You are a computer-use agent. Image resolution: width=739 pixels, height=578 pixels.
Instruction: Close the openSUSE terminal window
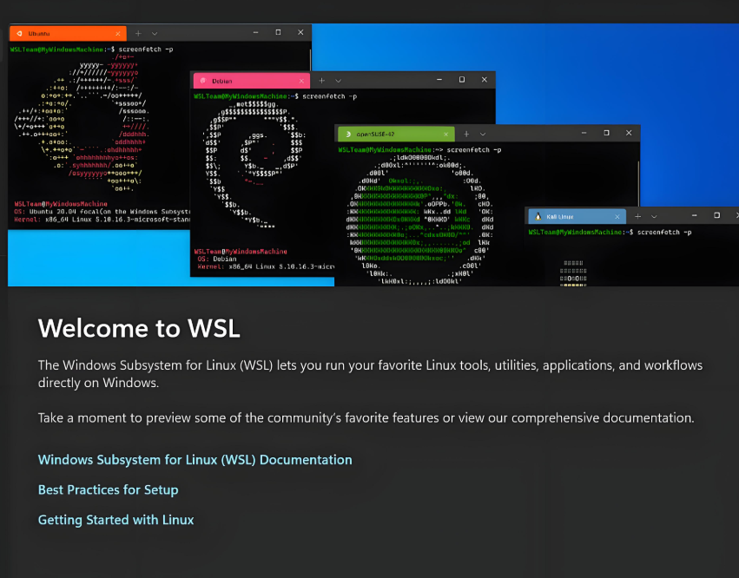[x=629, y=133]
